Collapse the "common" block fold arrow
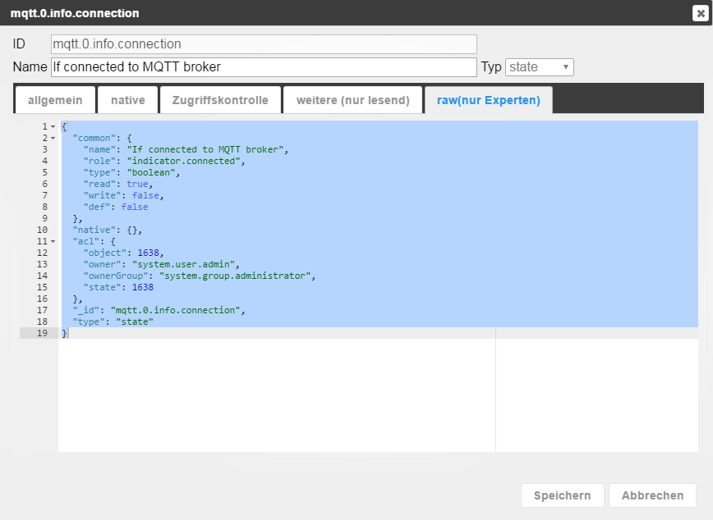The height and width of the screenshot is (520, 713). 53,138
